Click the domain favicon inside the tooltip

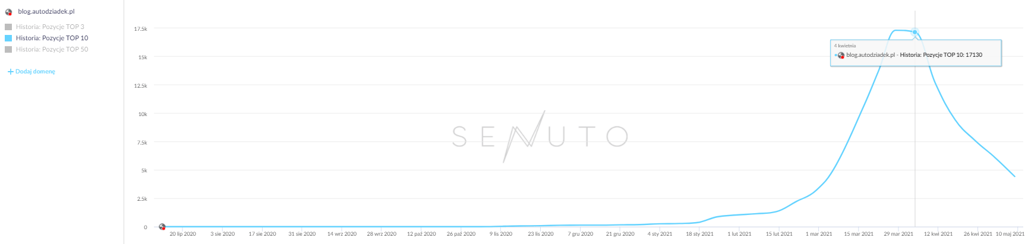841,55
